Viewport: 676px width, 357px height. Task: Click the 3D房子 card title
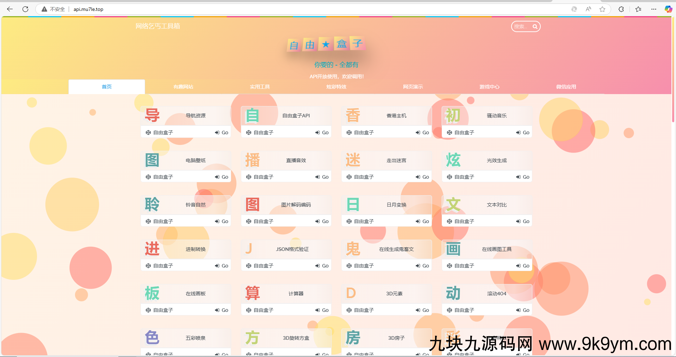tap(396, 338)
